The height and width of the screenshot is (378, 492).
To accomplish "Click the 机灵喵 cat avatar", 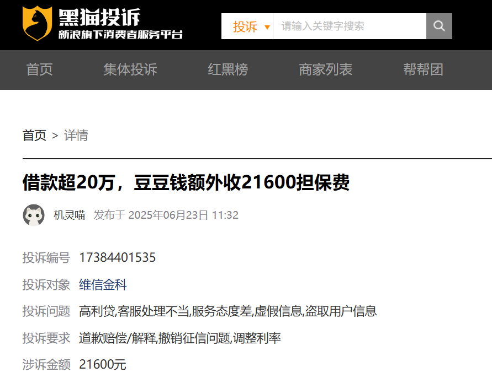I will (34, 215).
